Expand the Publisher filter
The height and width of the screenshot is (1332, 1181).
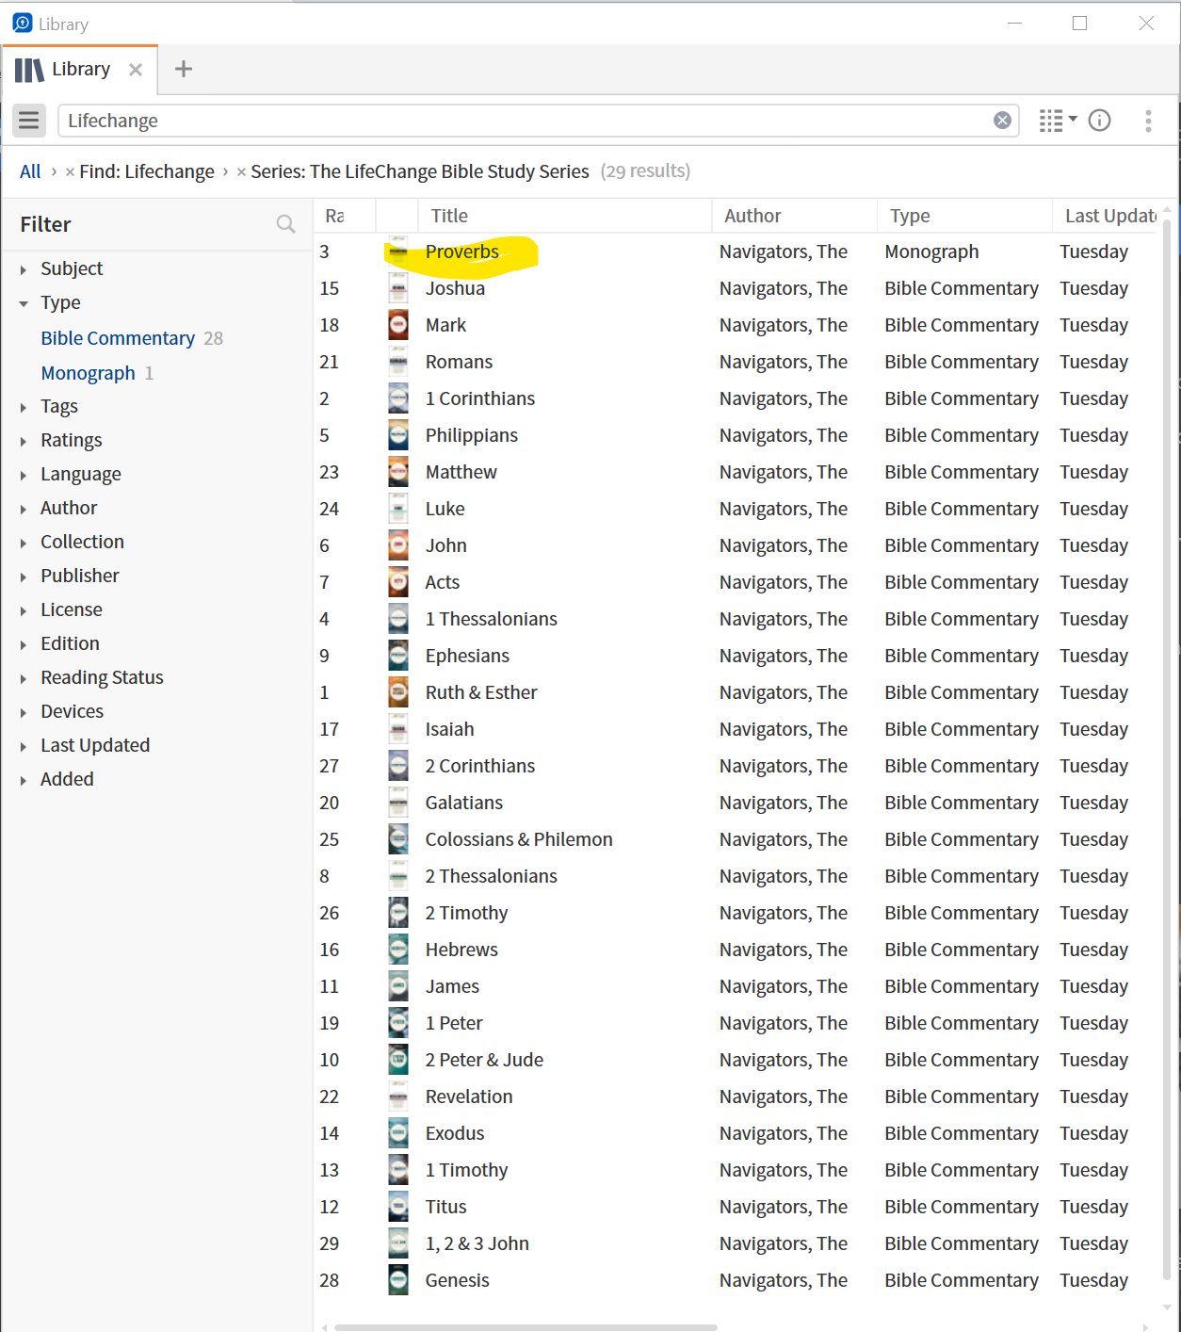click(x=24, y=577)
